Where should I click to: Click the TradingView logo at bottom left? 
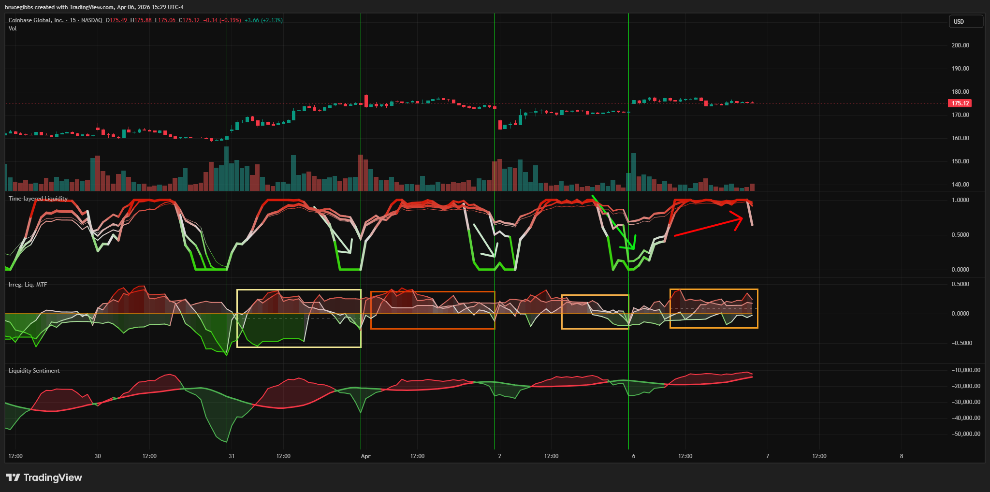click(44, 478)
